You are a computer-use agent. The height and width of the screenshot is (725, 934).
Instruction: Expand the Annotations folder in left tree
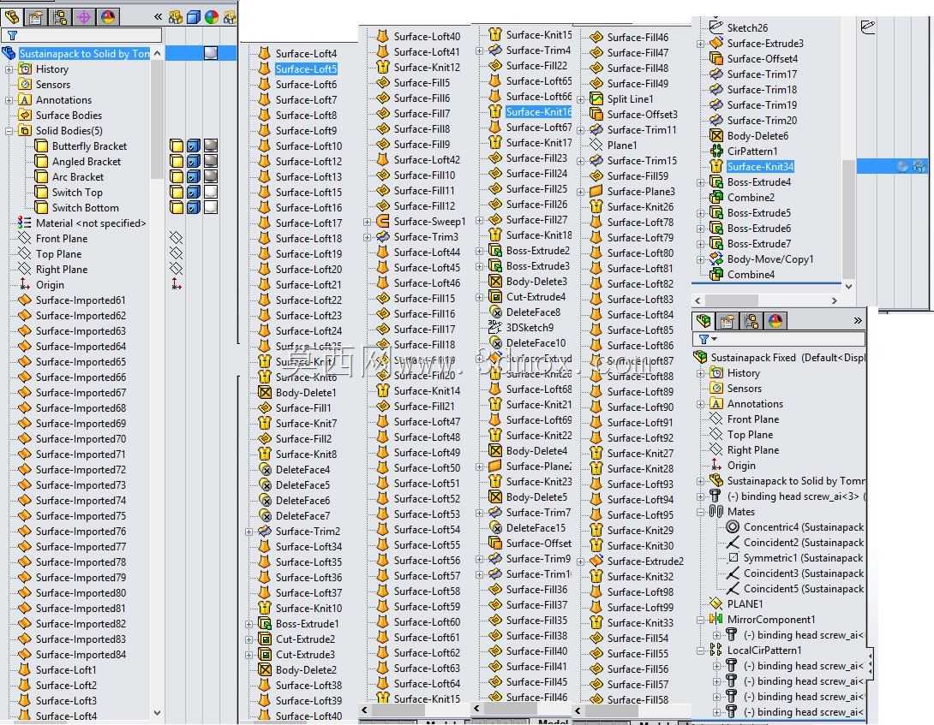pos(9,100)
